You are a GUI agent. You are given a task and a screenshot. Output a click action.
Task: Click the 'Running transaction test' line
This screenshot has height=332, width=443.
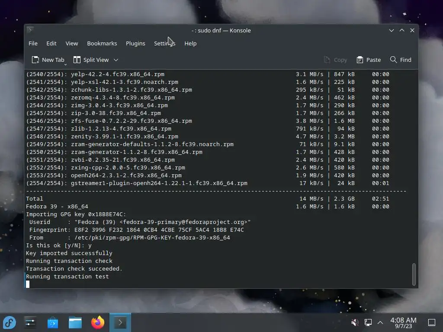point(67,276)
